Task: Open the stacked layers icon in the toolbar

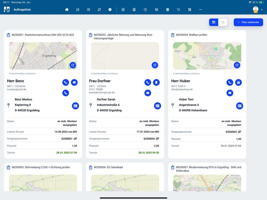Action: point(156,10)
